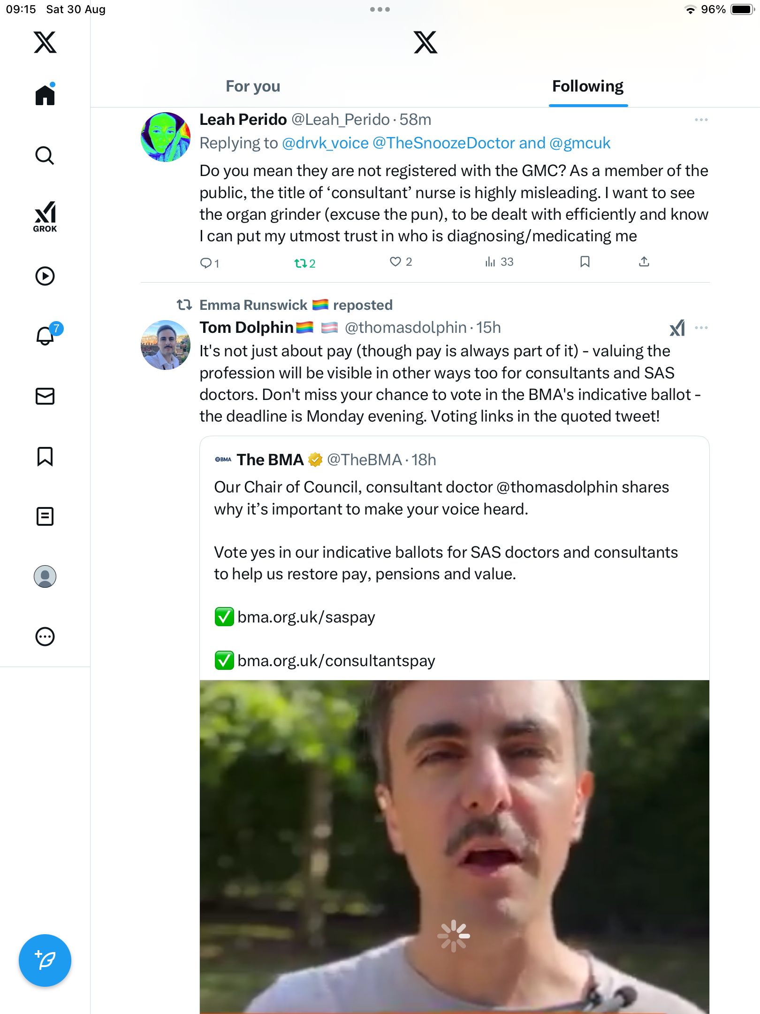Share Leah Perido's reply
The height and width of the screenshot is (1014, 760).
point(644,262)
